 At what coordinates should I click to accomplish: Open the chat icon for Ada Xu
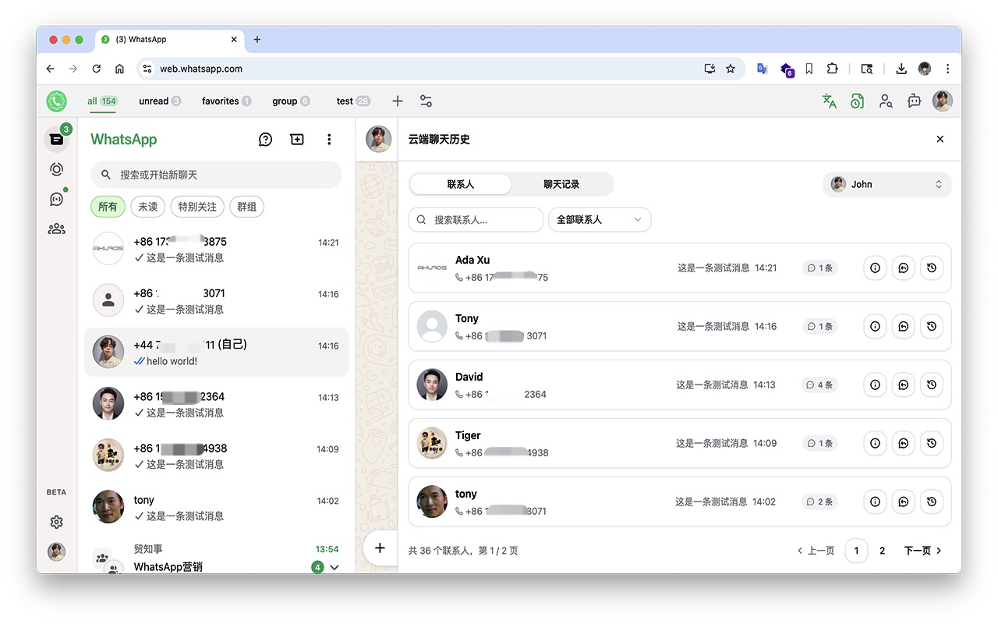tap(903, 268)
